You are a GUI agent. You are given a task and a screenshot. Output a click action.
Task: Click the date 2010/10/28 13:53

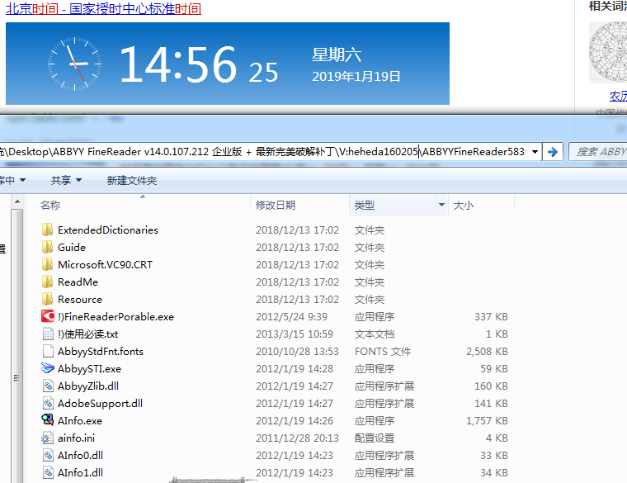pyautogui.click(x=297, y=352)
